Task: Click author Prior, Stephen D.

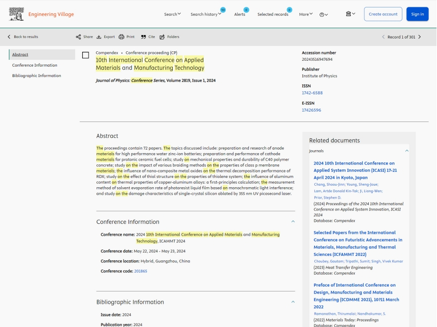Action: point(328,198)
